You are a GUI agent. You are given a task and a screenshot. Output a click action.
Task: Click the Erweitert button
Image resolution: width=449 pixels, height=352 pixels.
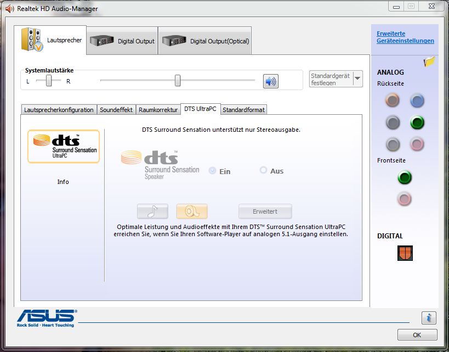coord(265,211)
